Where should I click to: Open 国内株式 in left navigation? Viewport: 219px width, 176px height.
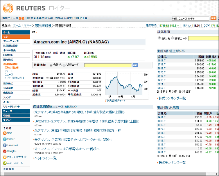pyautogui.click(x=8, y=59)
